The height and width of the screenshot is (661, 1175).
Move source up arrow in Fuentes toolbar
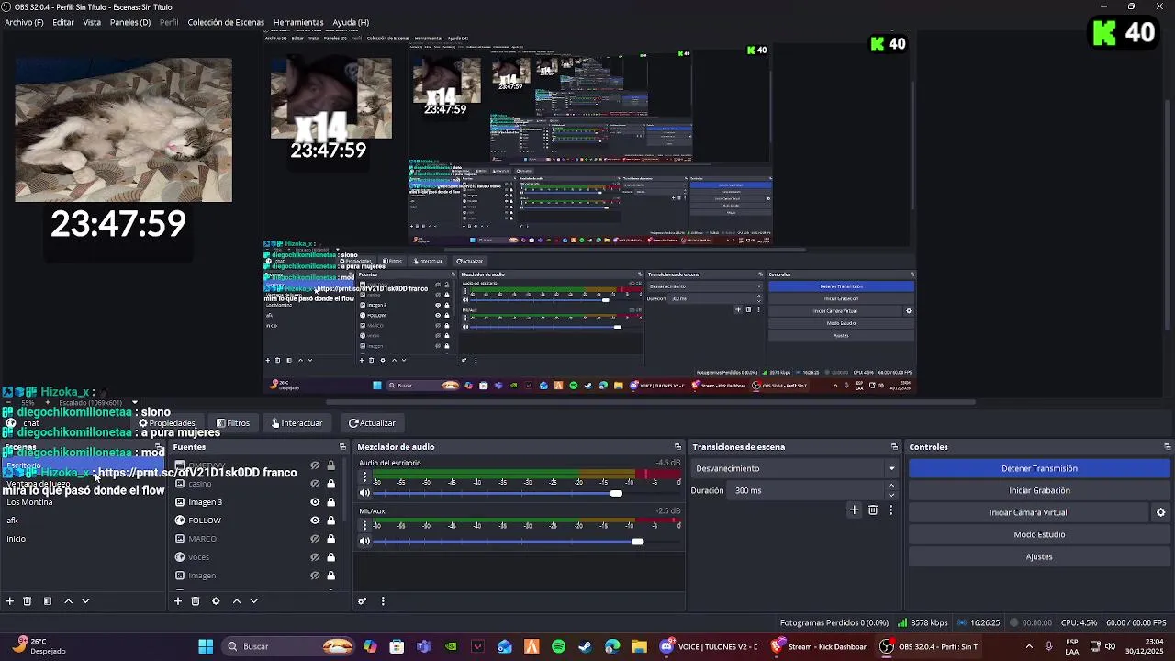(x=236, y=601)
